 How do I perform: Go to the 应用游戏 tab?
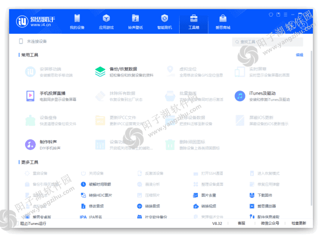106,22
